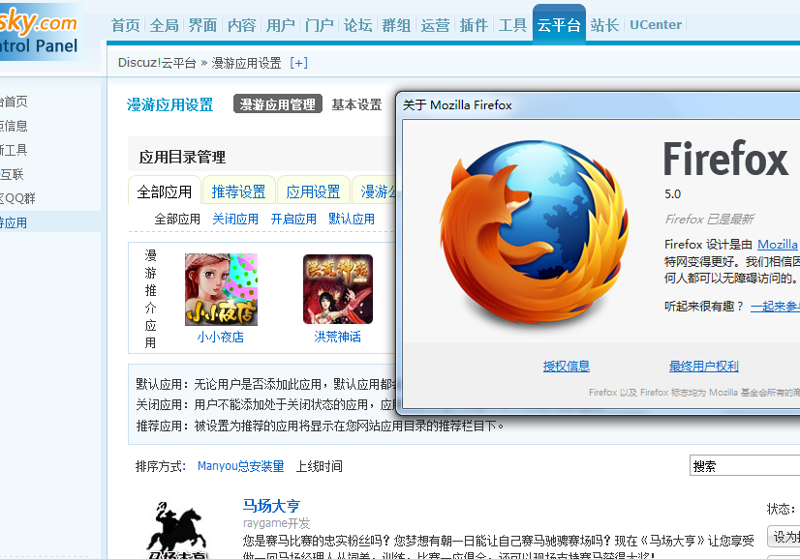
Task: Open the 论坛 top menu item
Action: point(357,25)
